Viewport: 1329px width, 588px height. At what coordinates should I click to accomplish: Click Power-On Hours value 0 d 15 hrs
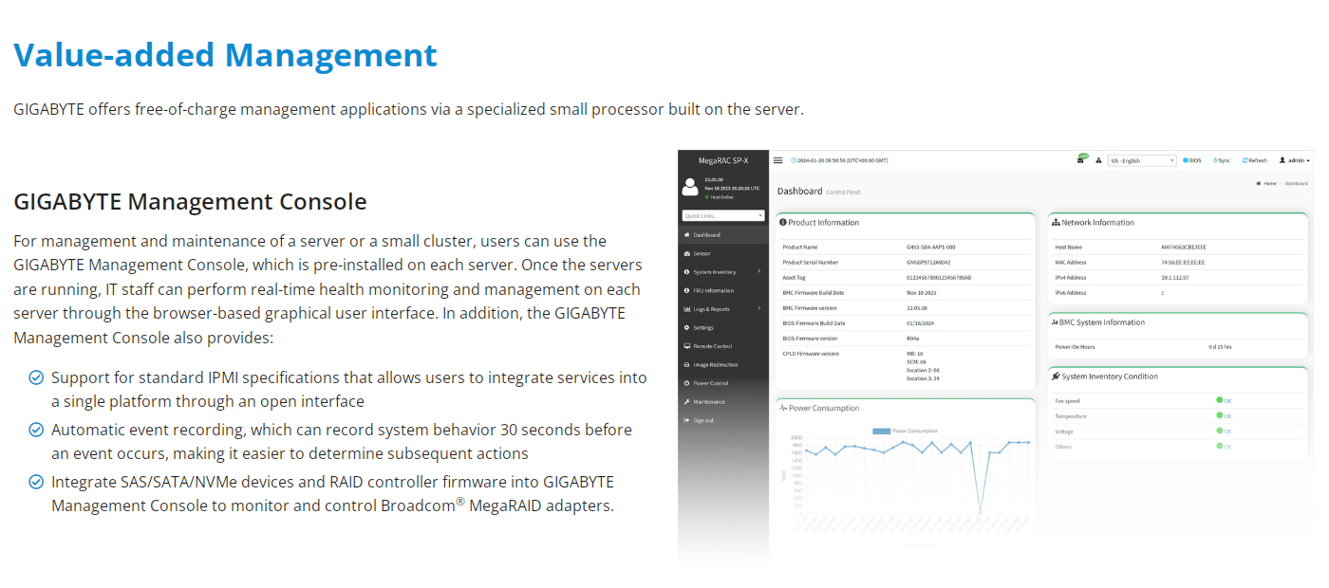pyautogui.click(x=1221, y=346)
